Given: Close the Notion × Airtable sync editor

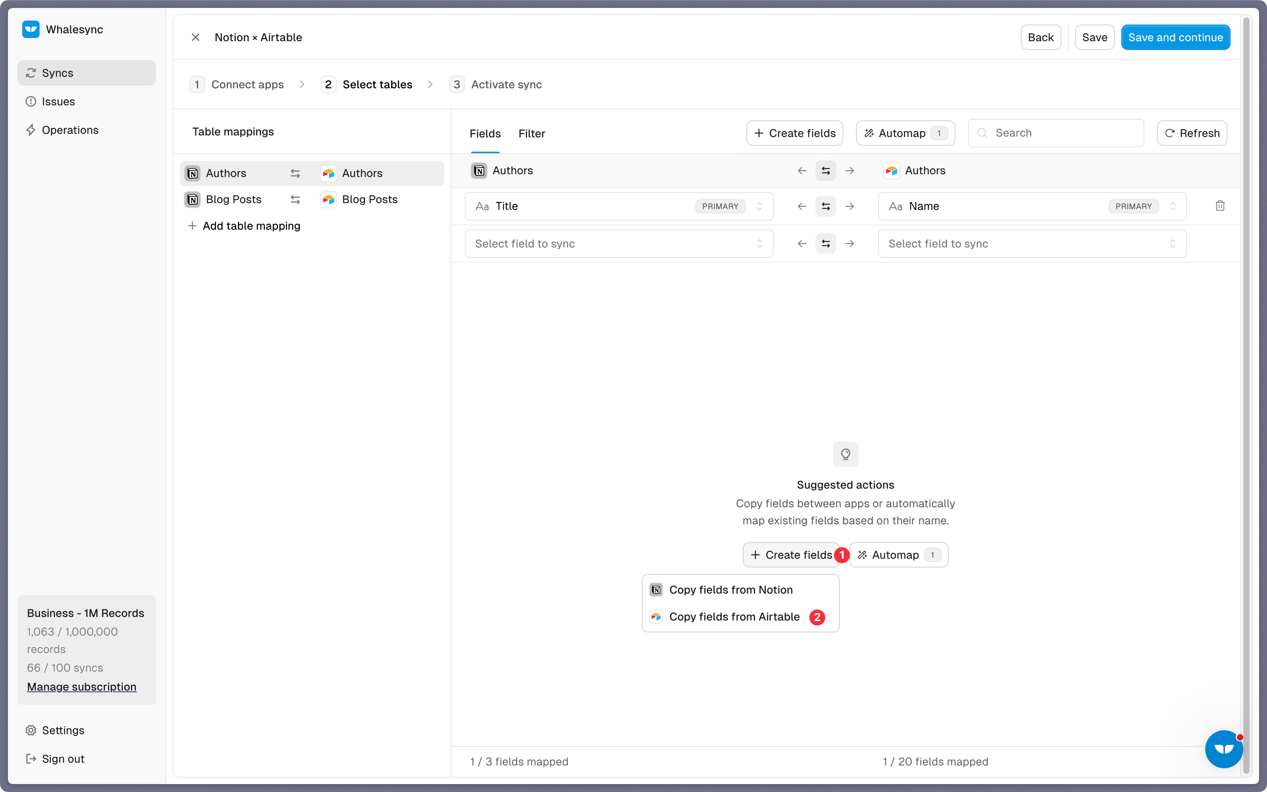Looking at the screenshot, I should (x=195, y=37).
